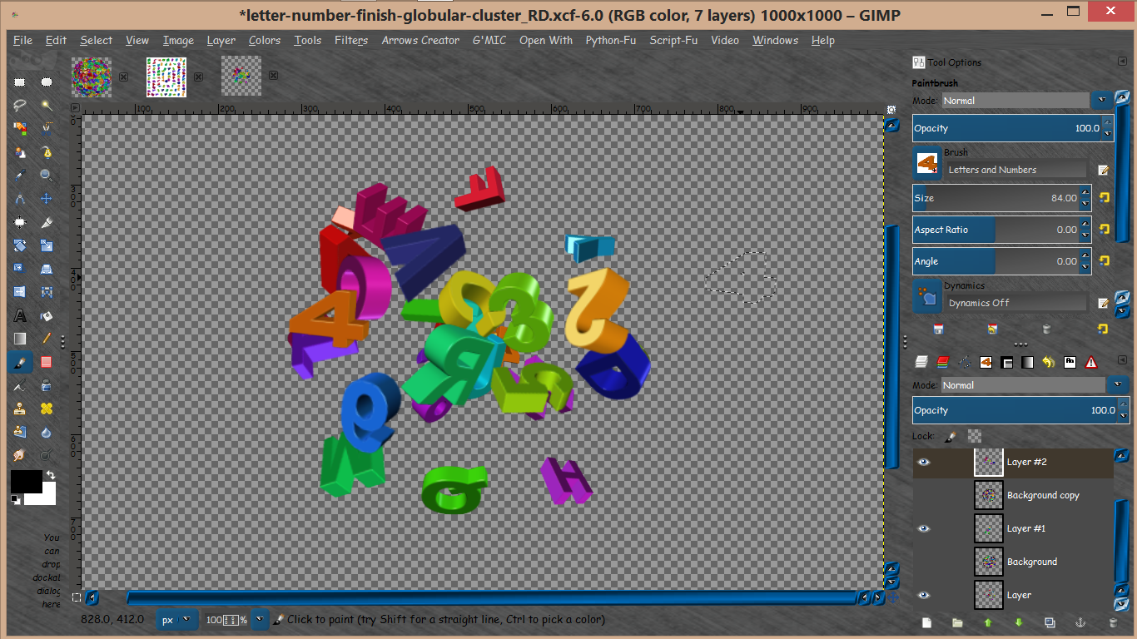The width and height of the screenshot is (1137, 639).
Task: Select the Ellipse Select tool
Action: [47, 82]
